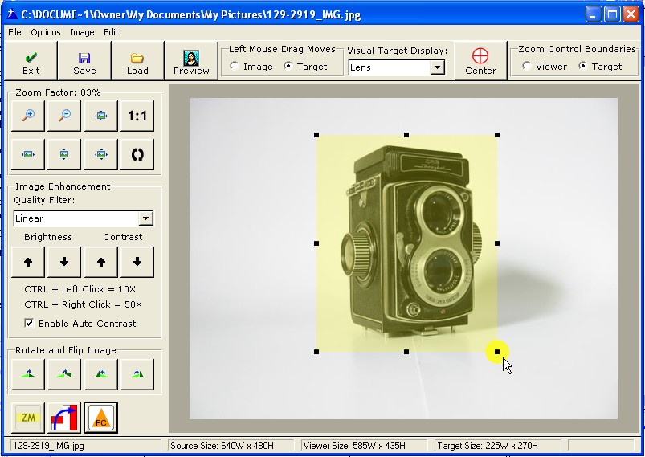The image size is (645, 457).
Task: Click the third Rotate and Flip Image button
Action: click(100, 374)
